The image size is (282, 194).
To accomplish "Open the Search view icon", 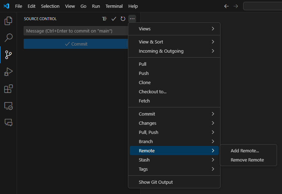I will click(x=8, y=37).
